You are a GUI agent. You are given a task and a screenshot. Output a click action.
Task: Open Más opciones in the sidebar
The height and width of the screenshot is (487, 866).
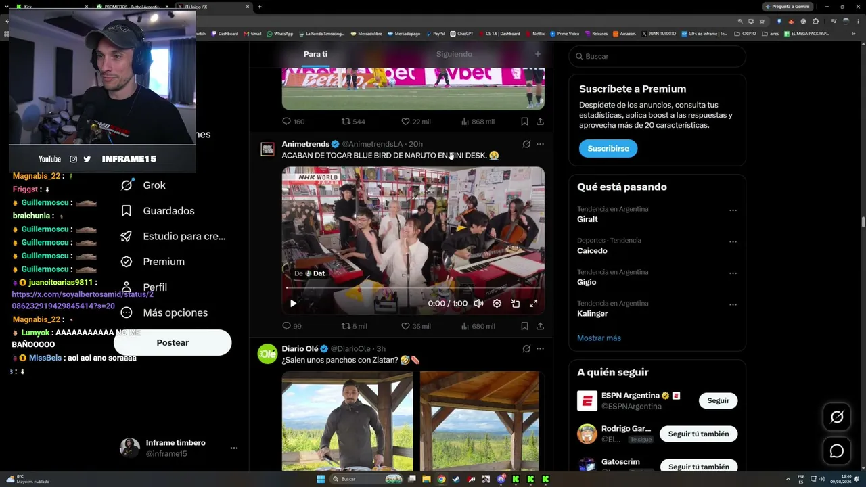164,312
